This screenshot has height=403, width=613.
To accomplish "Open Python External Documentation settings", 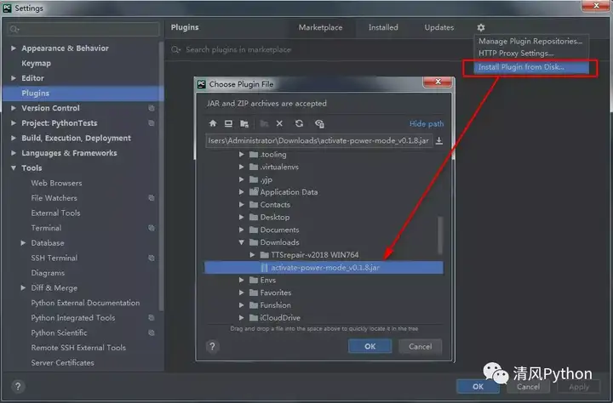I will (x=85, y=303).
